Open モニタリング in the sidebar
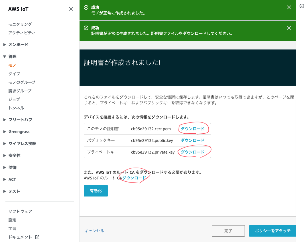This screenshot has height=242, width=305. pyautogui.click(x=20, y=24)
